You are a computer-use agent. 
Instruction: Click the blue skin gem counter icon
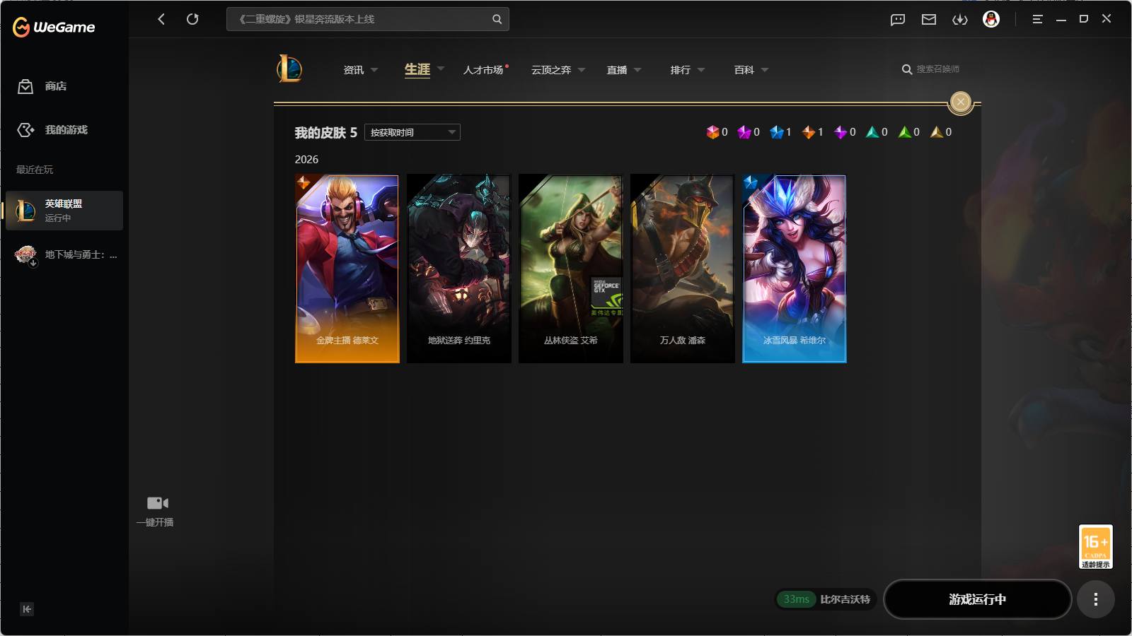coord(777,132)
